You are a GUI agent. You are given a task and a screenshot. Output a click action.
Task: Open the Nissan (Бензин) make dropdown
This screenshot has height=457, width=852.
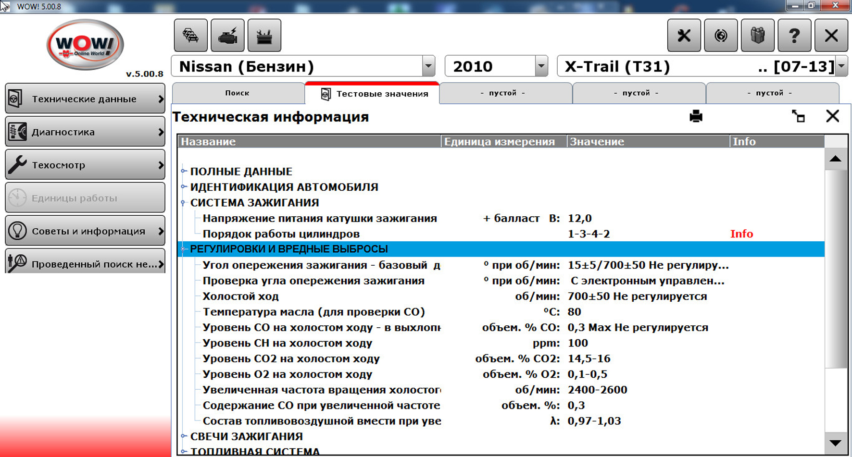pyautogui.click(x=428, y=66)
